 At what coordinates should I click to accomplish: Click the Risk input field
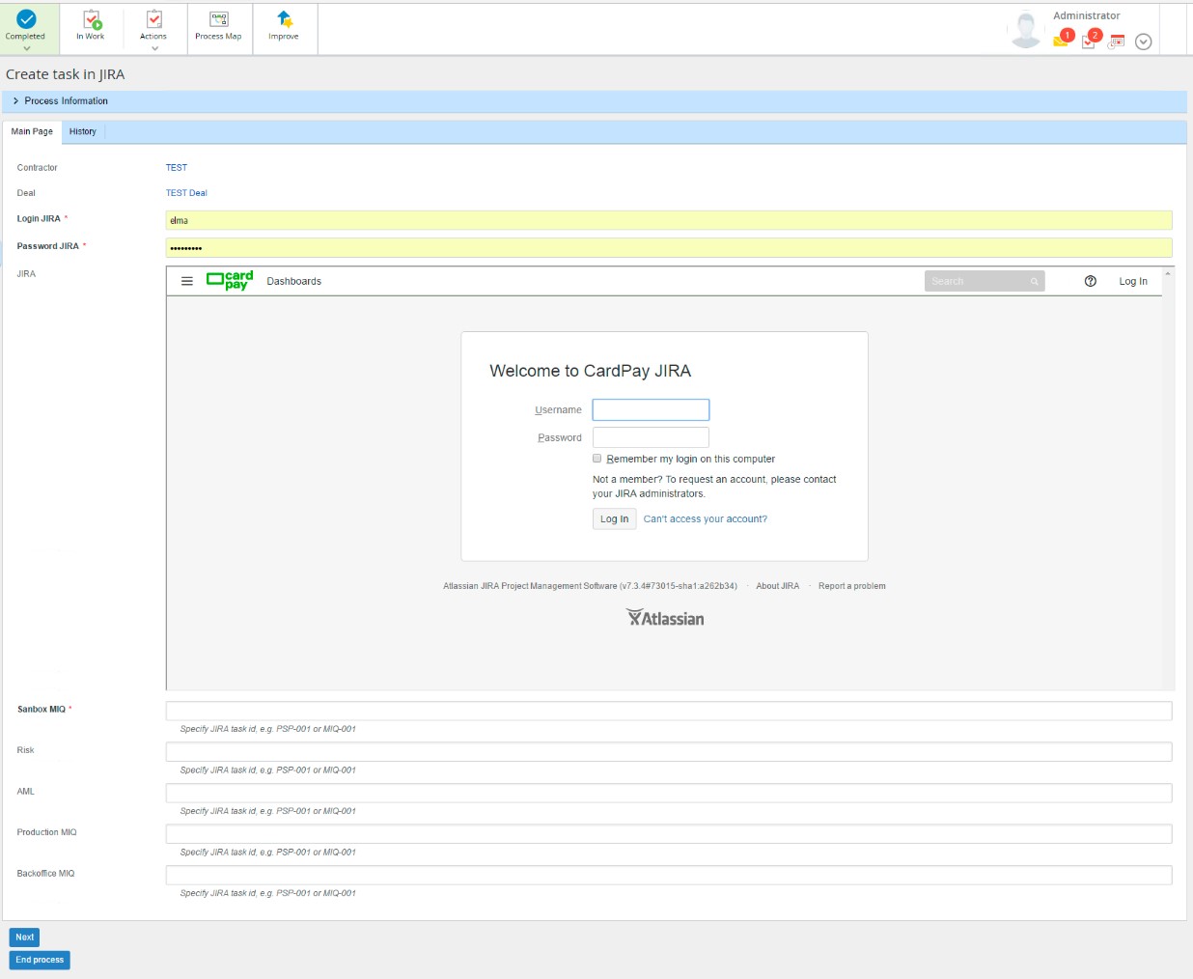click(669, 752)
